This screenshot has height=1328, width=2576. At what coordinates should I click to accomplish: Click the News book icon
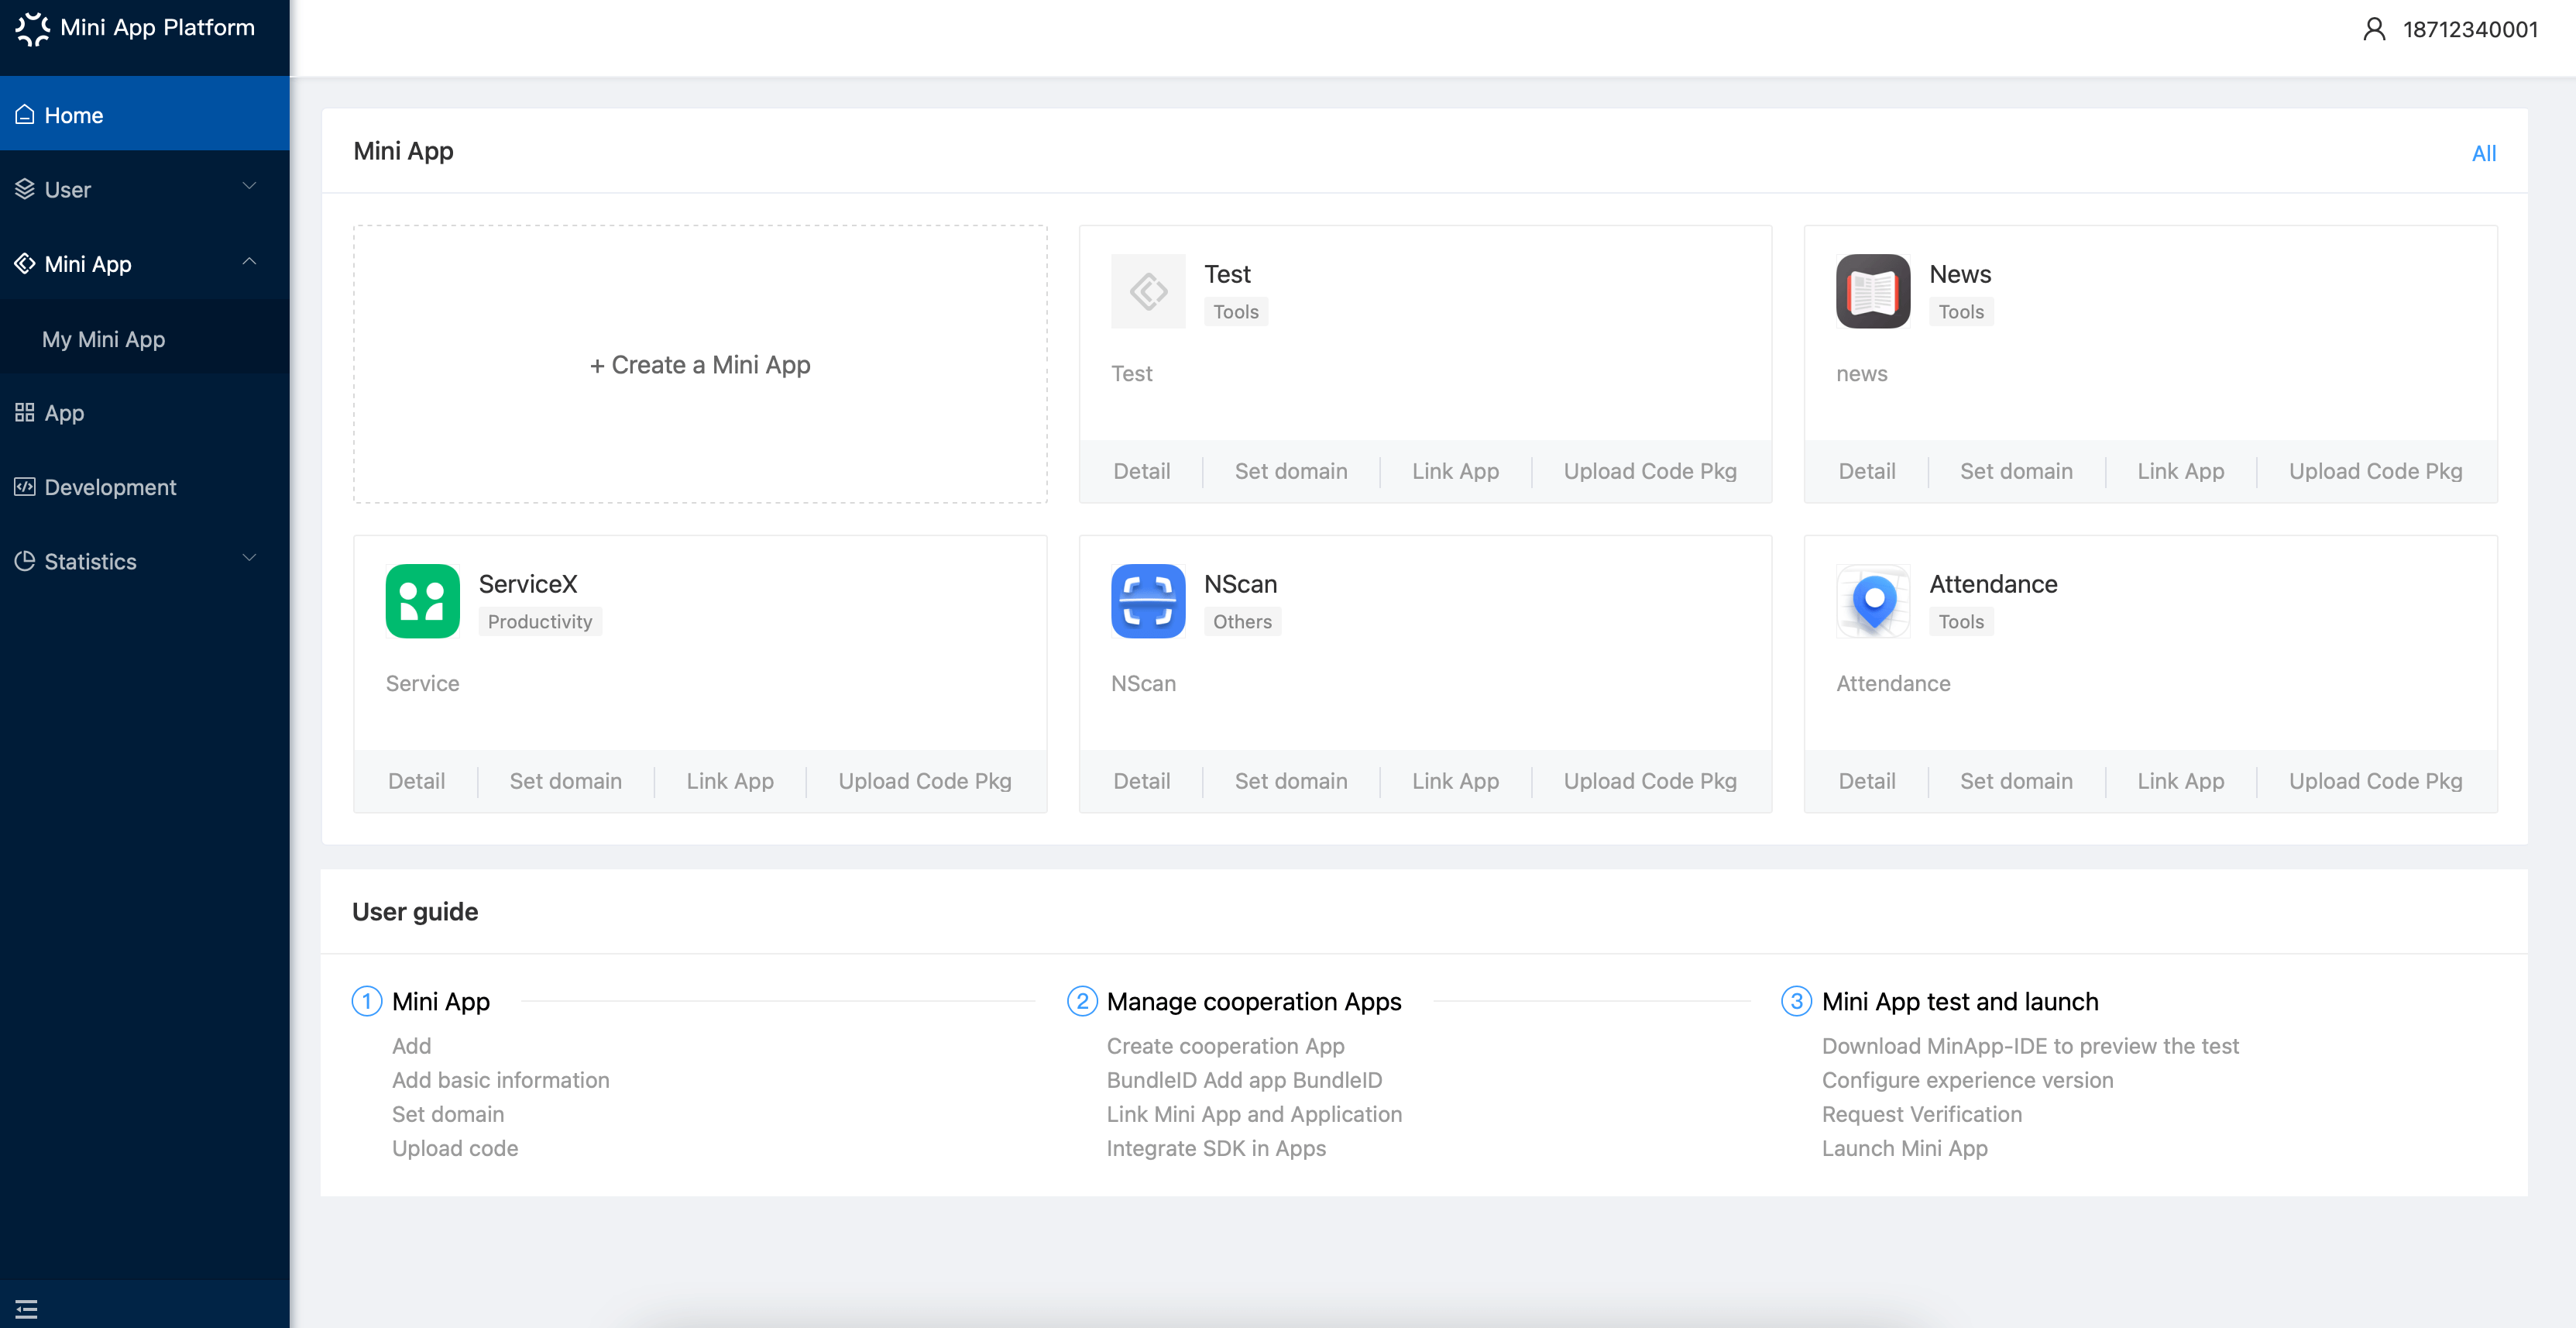click(x=1873, y=291)
